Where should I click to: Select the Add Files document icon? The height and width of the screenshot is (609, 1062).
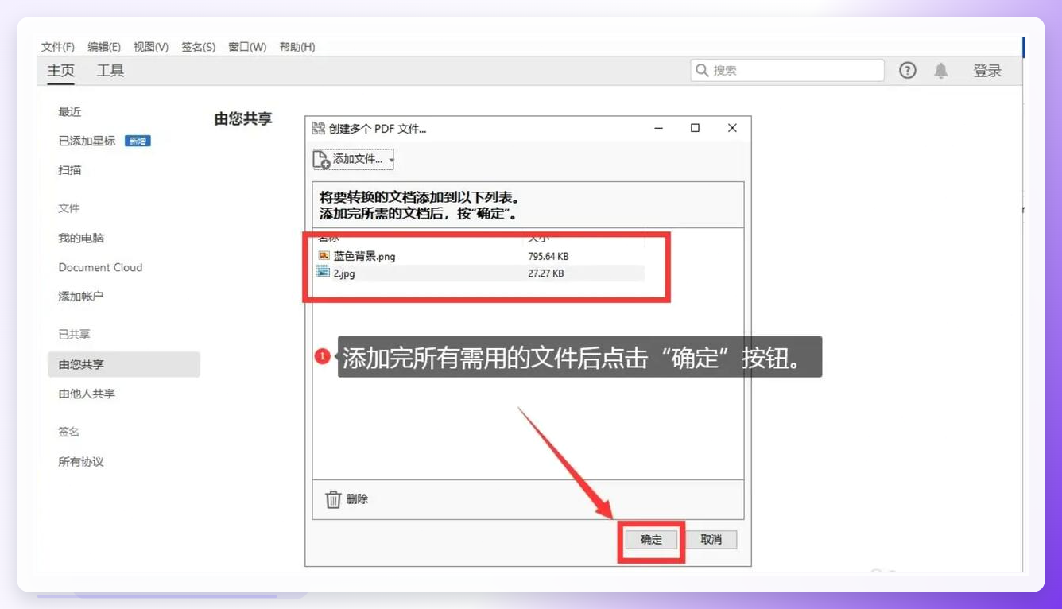tap(322, 160)
